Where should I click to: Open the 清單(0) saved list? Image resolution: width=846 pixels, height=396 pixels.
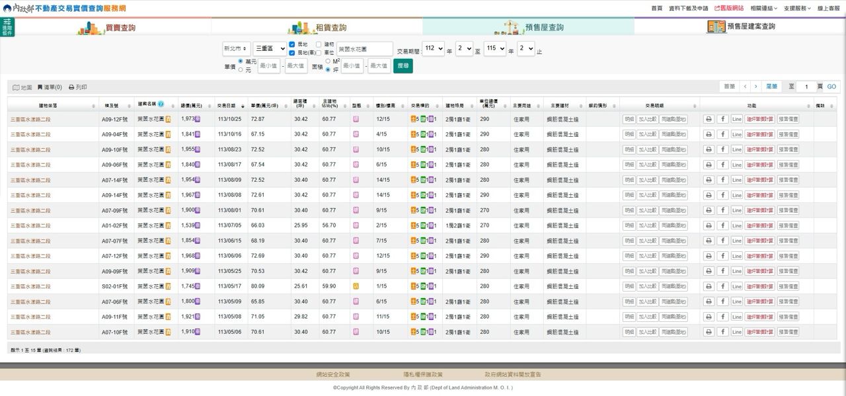[50, 87]
